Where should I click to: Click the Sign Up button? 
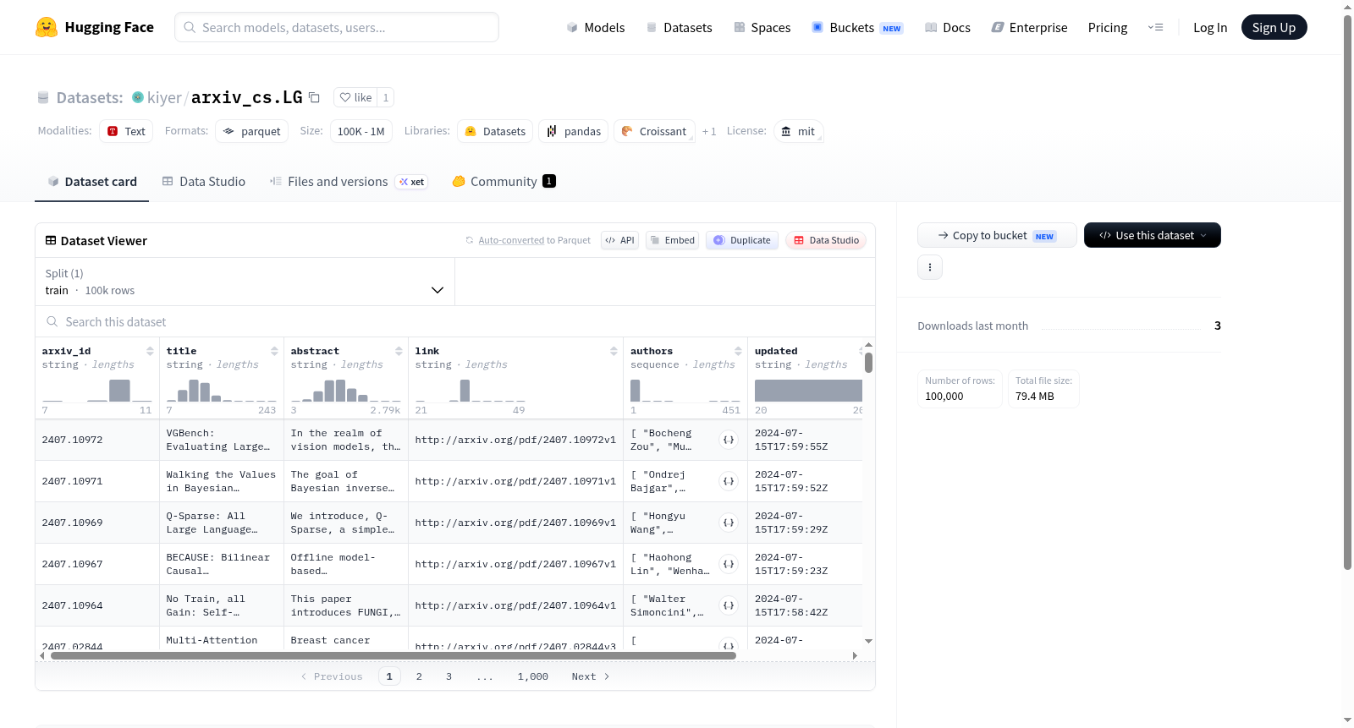(1274, 27)
